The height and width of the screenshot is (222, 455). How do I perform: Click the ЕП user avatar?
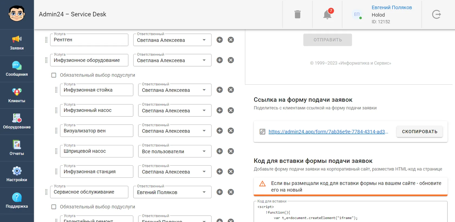coord(357,14)
